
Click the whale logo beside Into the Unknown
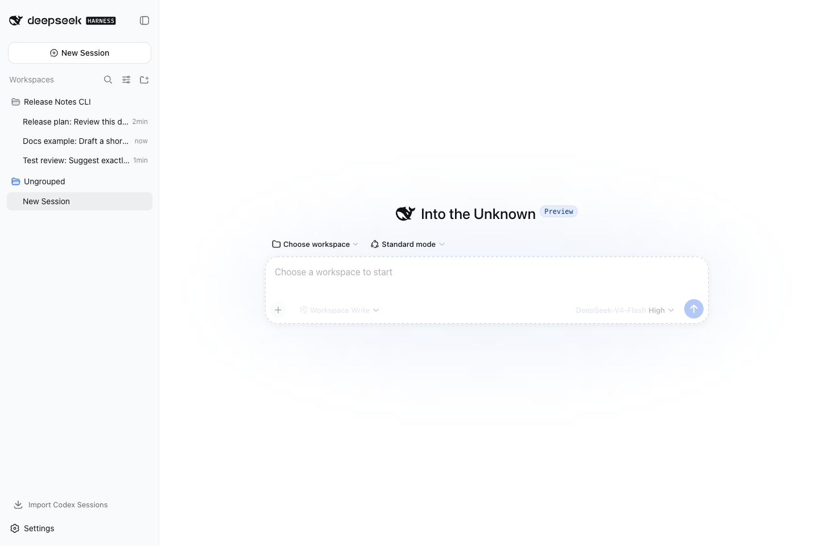(406, 214)
